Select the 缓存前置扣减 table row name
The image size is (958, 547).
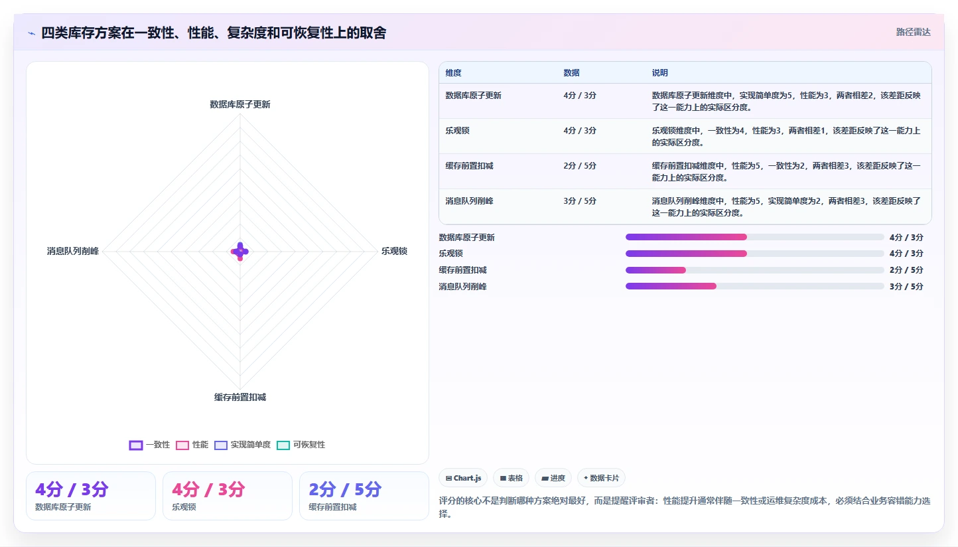(x=470, y=165)
